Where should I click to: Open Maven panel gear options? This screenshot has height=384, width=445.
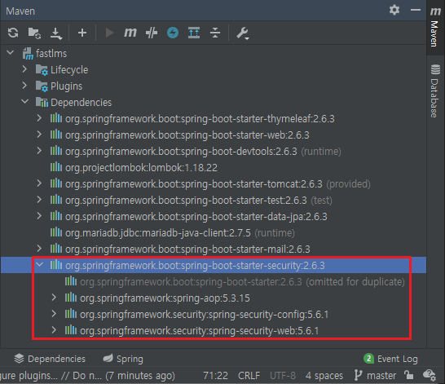coord(394,11)
